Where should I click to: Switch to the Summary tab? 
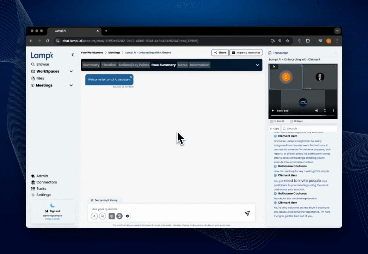(91, 65)
